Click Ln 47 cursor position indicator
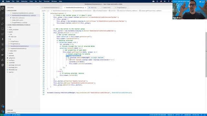The height and width of the screenshot is (116, 207). point(158,115)
